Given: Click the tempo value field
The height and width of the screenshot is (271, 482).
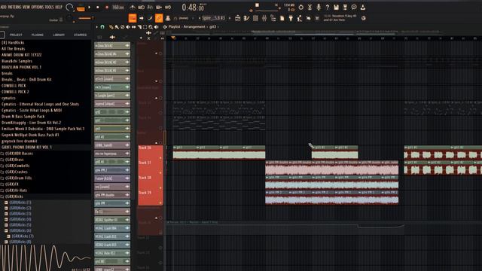Looking at the screenshot, I should coord(118,7).
